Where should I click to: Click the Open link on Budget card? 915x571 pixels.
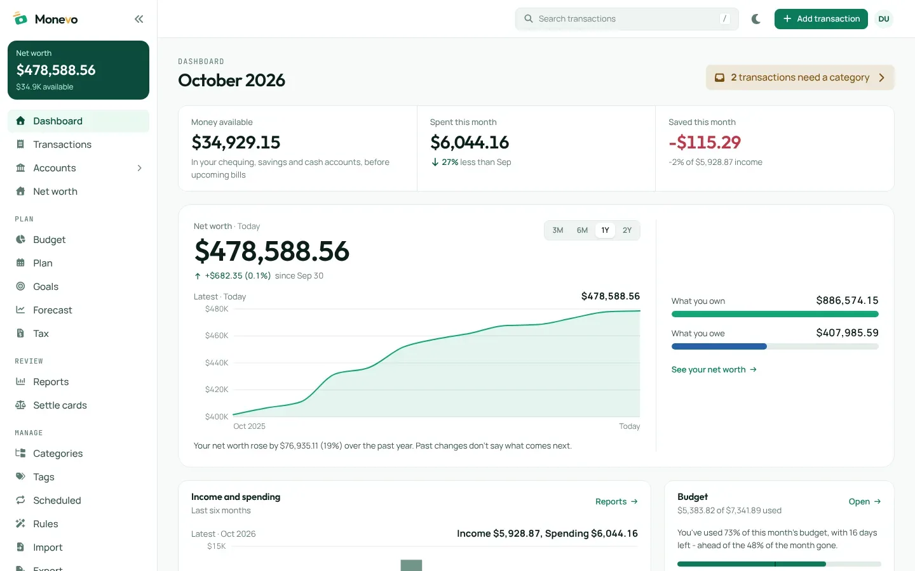(x=865, y=502)
